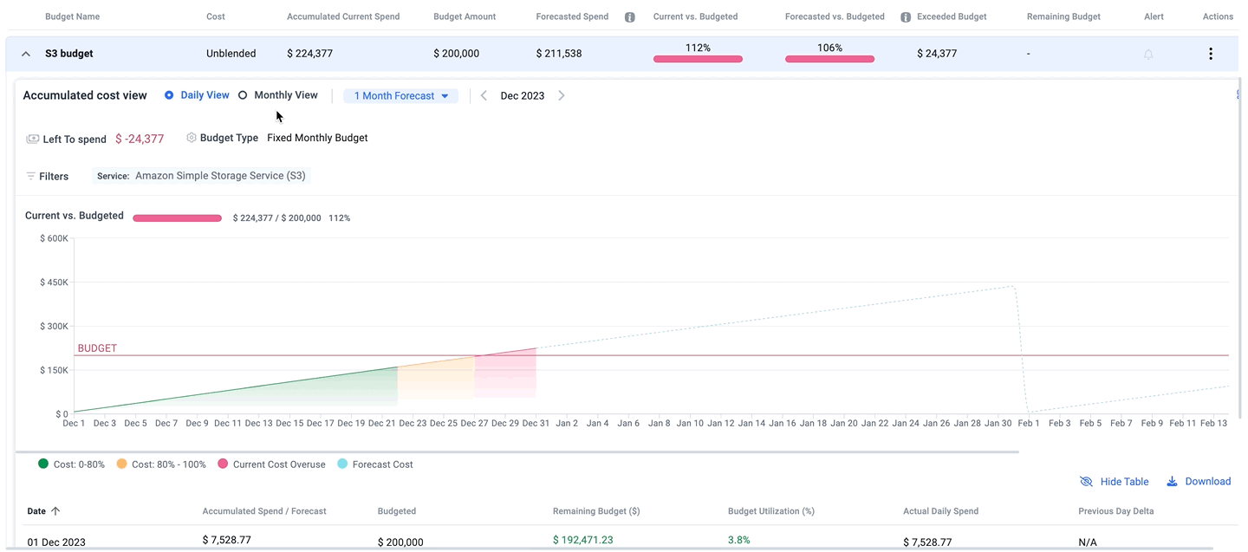Click the Dec 2023 month label
Viewport: 1248px width, 552px height.
coord(523,96)
